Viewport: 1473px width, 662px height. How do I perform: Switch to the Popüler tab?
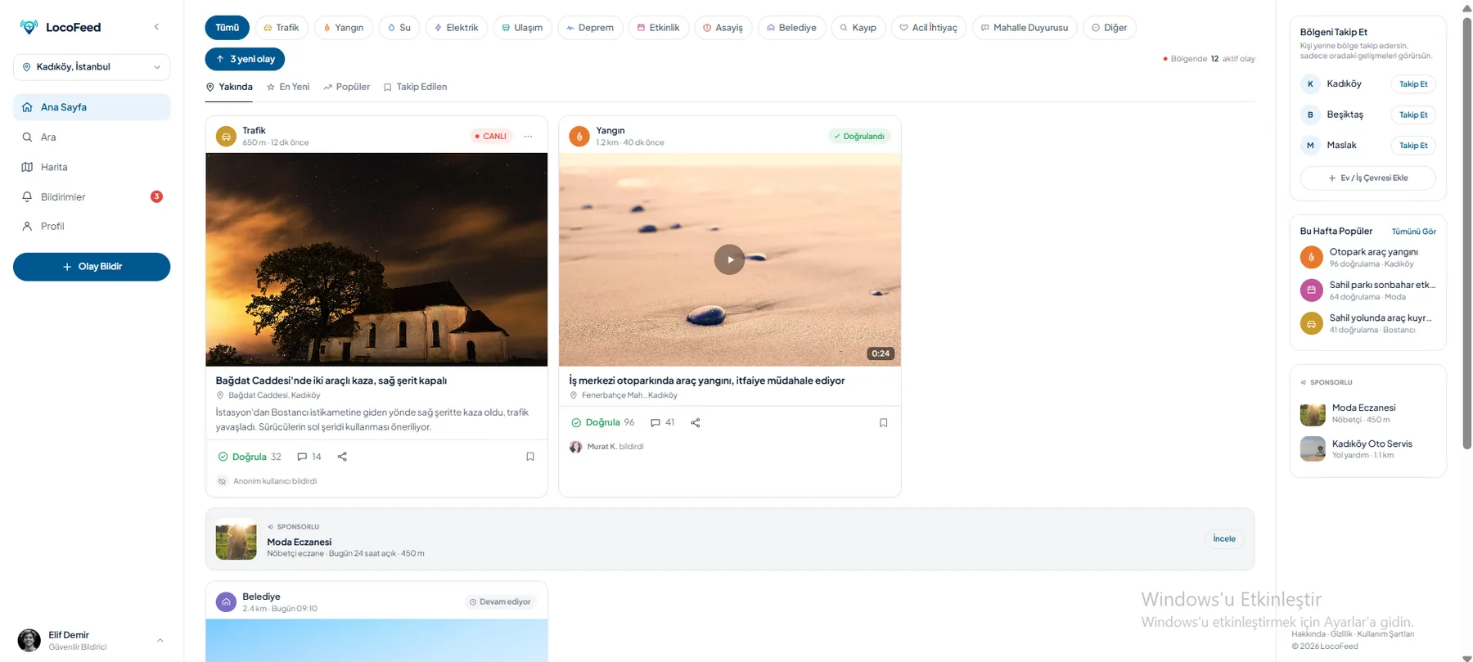(x=346, y=87)
